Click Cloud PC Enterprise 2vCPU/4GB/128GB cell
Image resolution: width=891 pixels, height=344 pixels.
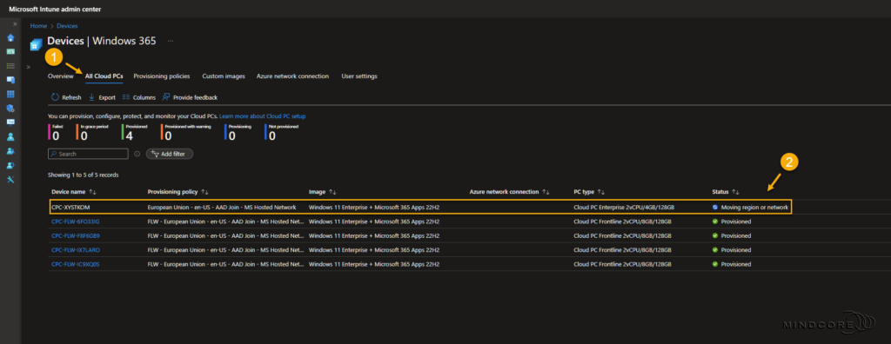[625, 208]
